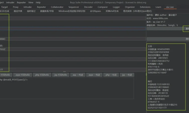This screenshot has height=113, width=189.
Task: Insert the asp 一句话 webshell snippet
Action: click(x=78, y=75)
